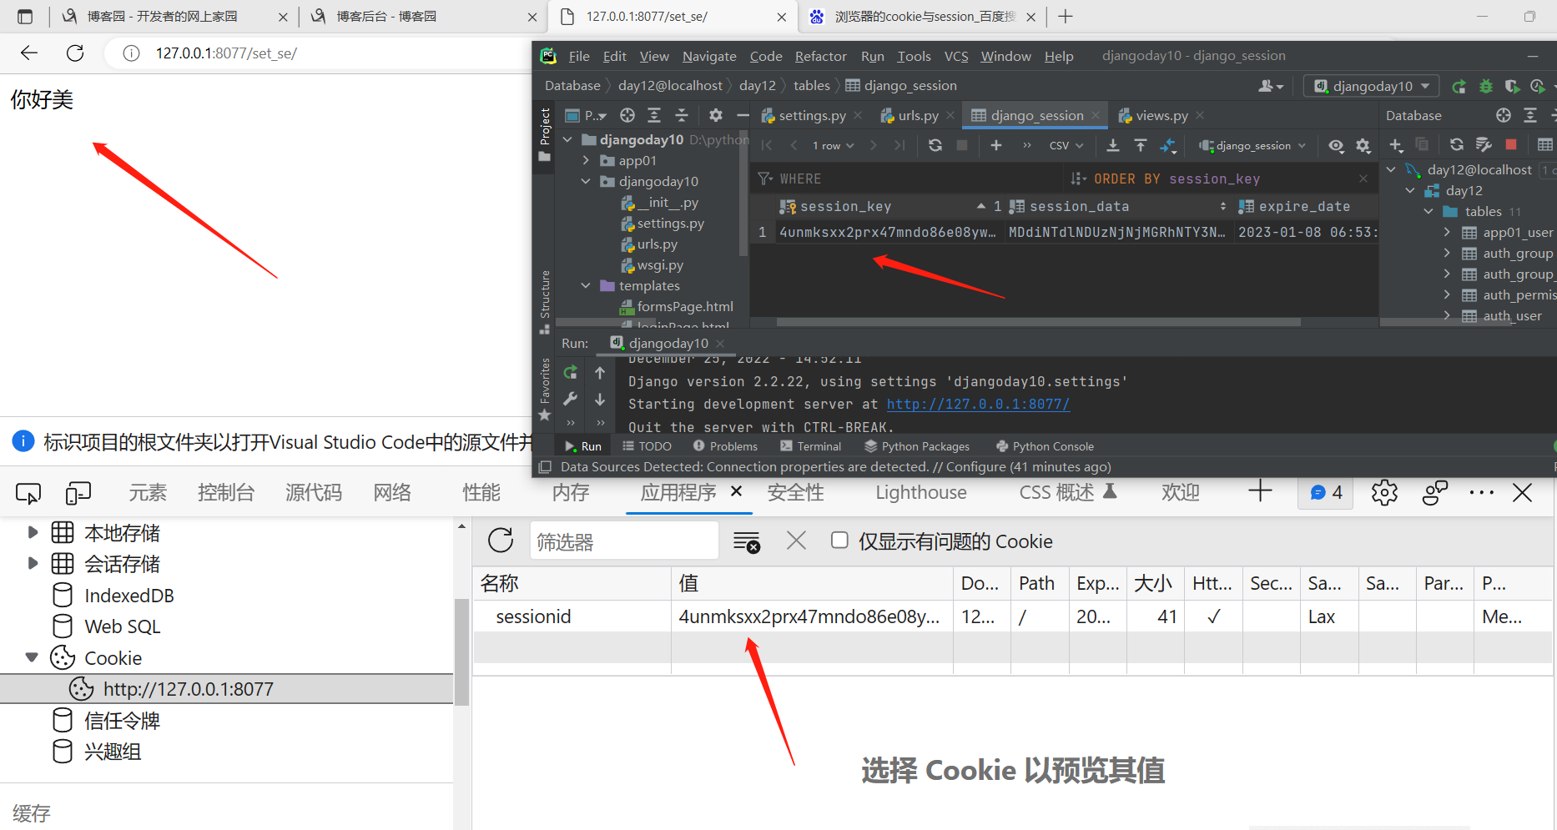The width and height of the screenshot is (1557, 830).
Task: Open DevTools settings gear
Action: (1384, 493)
